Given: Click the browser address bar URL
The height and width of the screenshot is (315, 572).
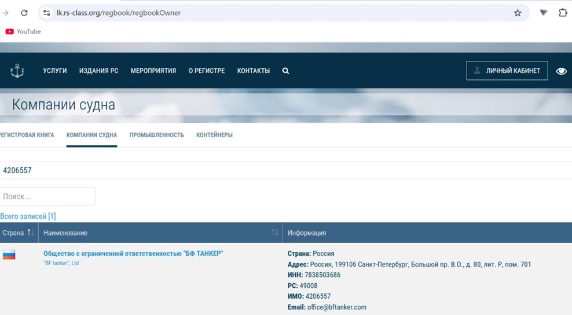Looking at the screenshot, I should 119,13.
